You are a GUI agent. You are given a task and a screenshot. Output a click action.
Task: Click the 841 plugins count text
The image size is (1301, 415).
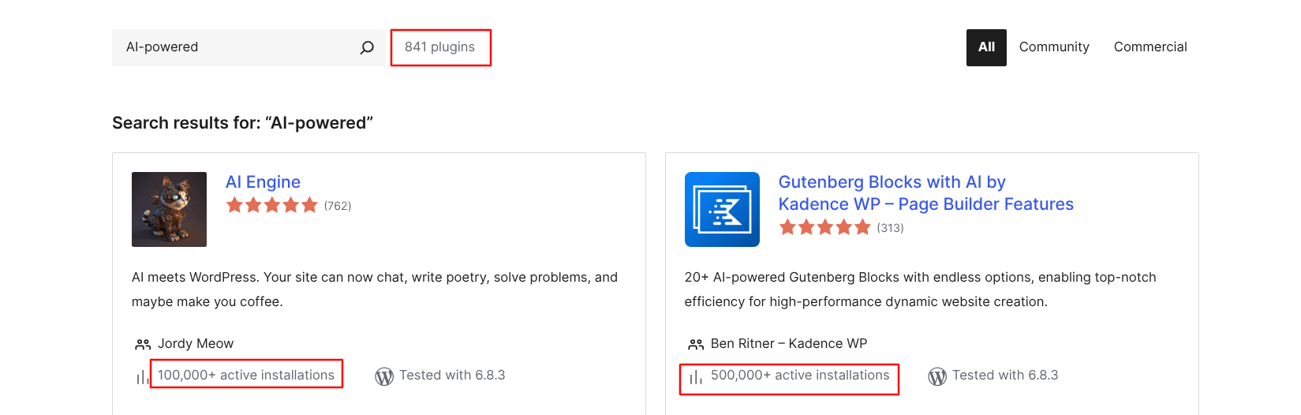(x=439, y=47)
